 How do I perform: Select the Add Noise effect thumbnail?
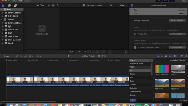click(162, 83)
